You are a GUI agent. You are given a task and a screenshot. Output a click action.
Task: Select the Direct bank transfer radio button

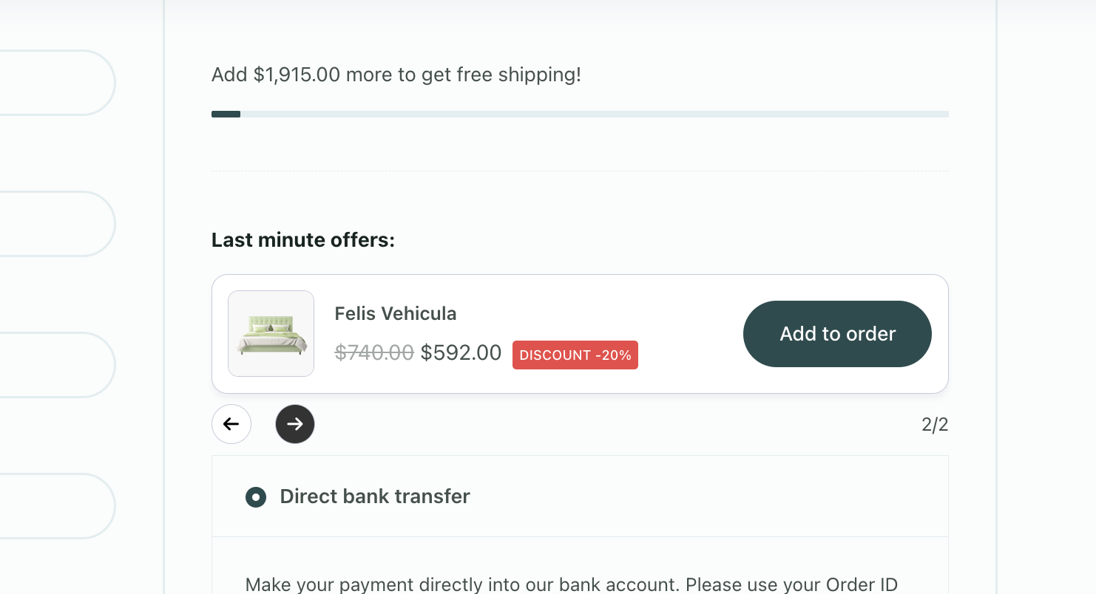click(256, 497)
